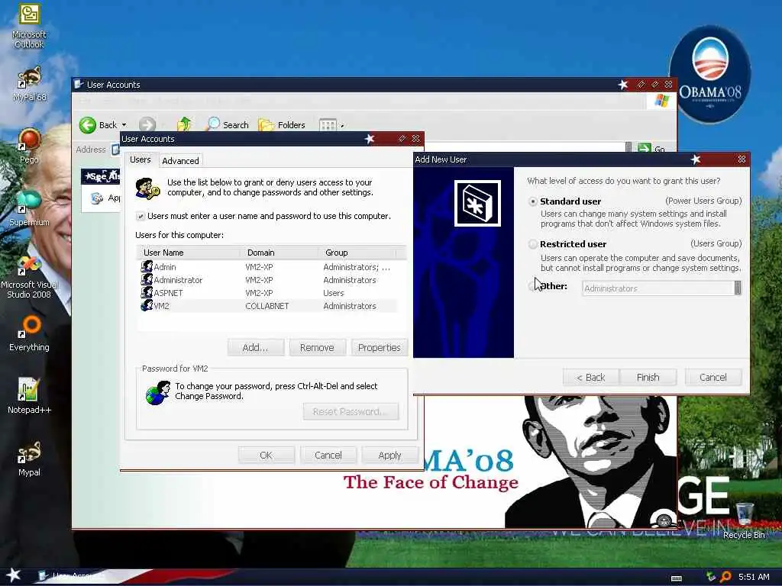Viewport: 782px width, 586px height.
Task: Select the Other radio button
Action: click(532, 286)
